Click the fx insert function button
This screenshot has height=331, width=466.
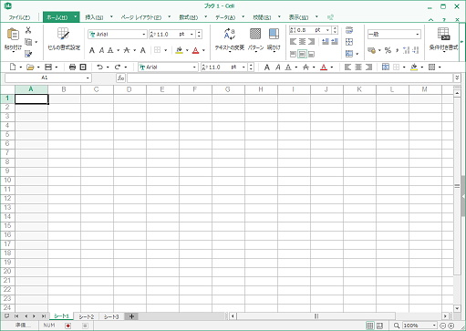point(120,78)
